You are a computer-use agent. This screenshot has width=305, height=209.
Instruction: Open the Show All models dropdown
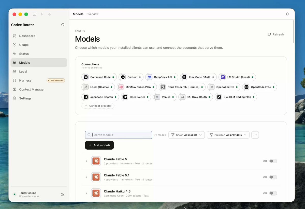186,135
